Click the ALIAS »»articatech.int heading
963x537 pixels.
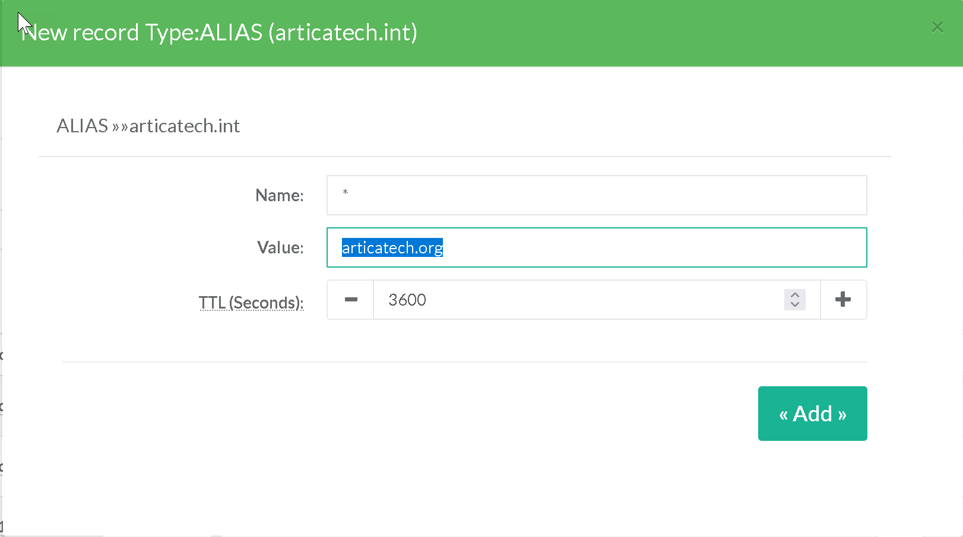(x=148, y=126)
